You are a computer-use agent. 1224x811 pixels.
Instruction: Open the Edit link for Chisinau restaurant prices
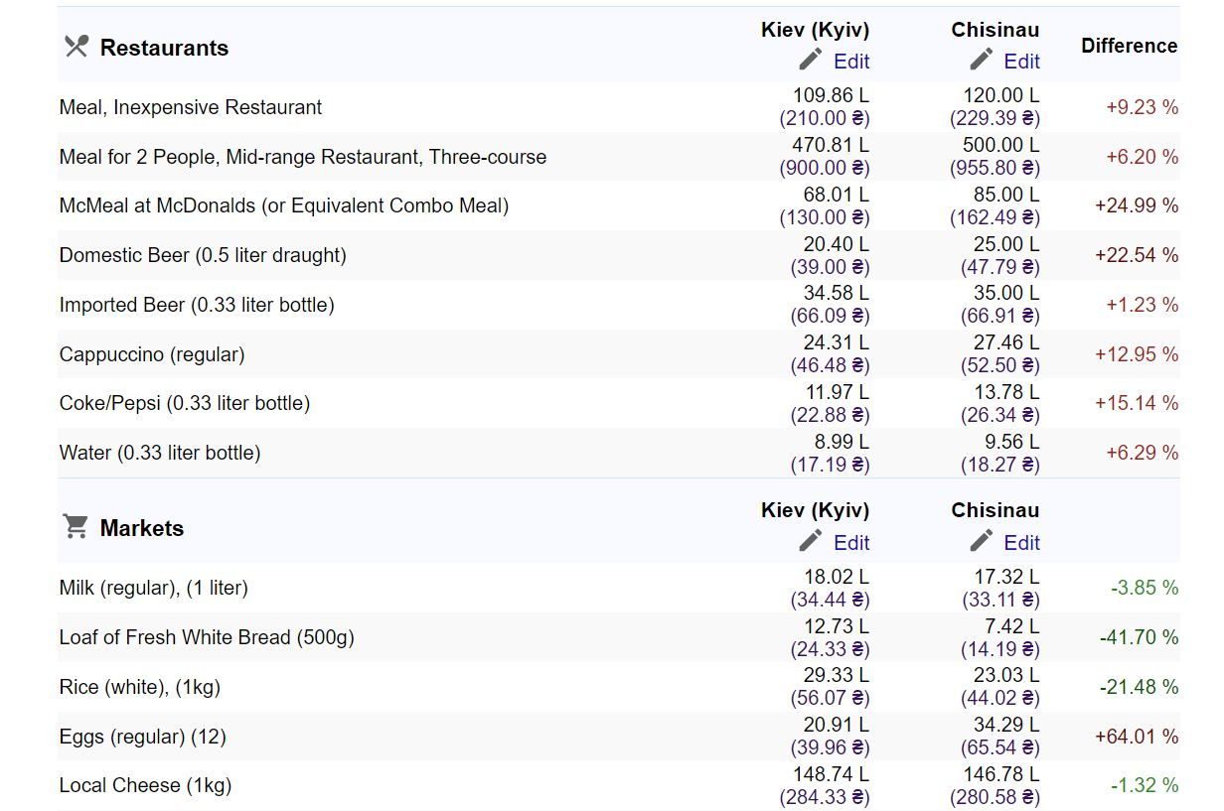1021,62
